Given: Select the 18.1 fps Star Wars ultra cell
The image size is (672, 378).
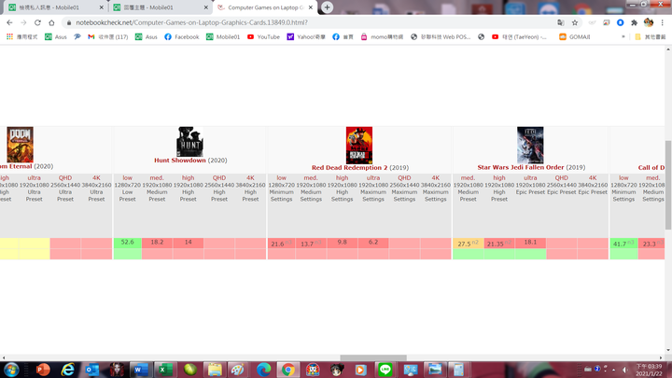Looking at the screenshot, I should tap(530, 243).
